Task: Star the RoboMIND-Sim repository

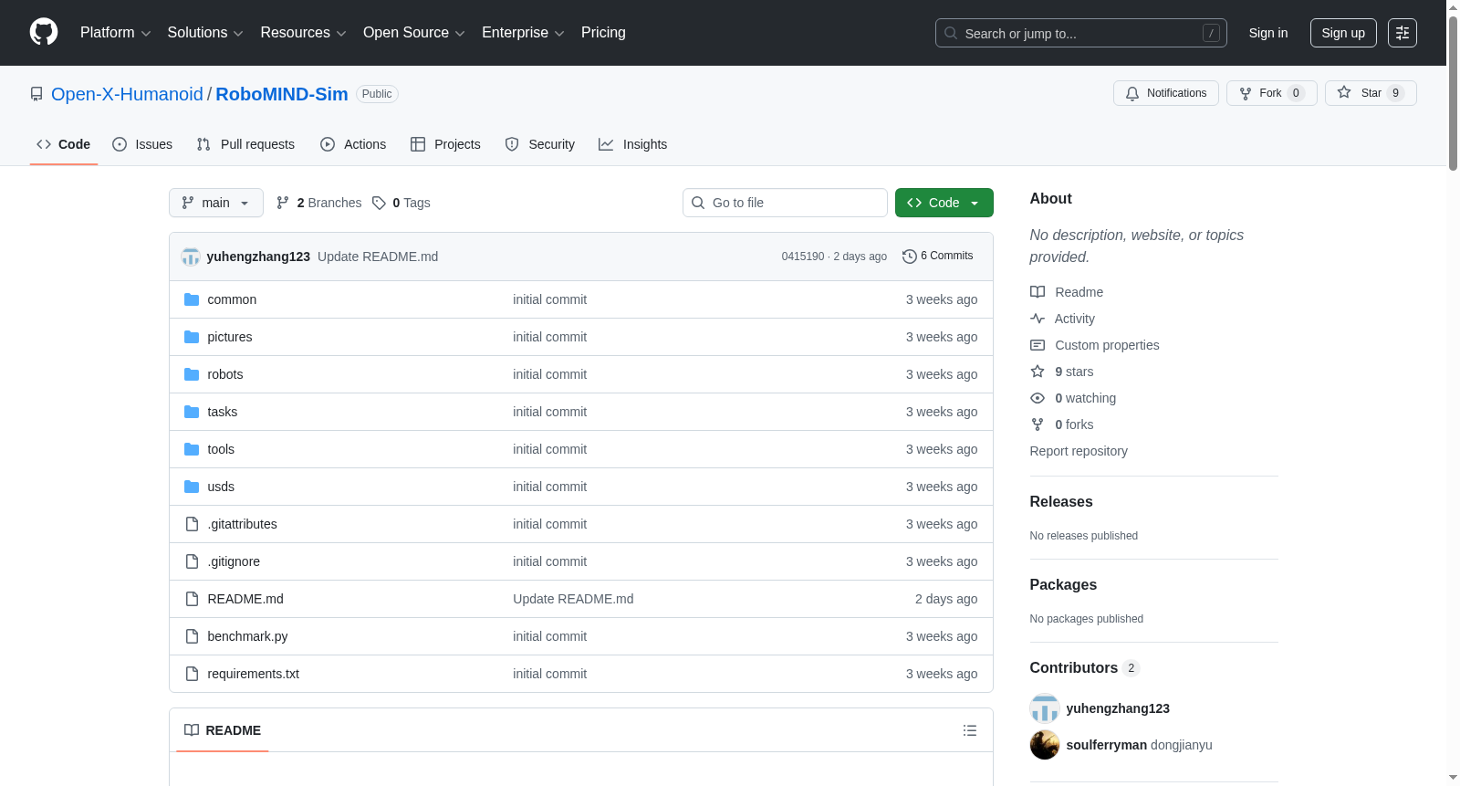Action: (1371, 93)
